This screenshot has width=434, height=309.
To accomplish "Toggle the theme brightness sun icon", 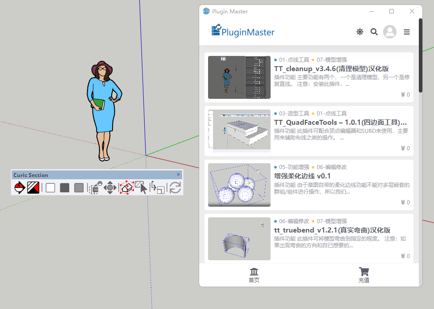I will (360, 32).
